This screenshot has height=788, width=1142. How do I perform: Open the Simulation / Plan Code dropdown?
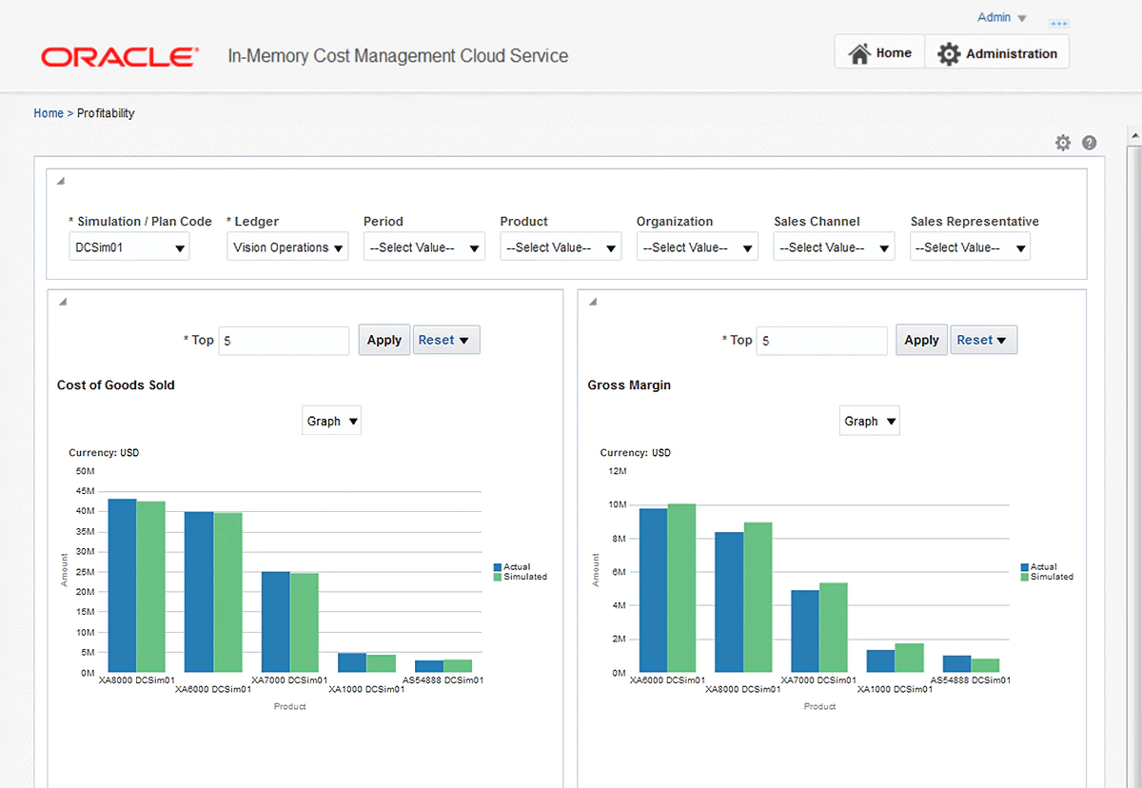128,247
